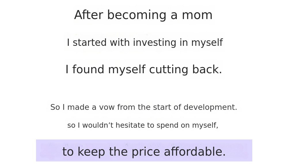
Task: Click the word "mom" in the top heading
Action: pos(197,15)
